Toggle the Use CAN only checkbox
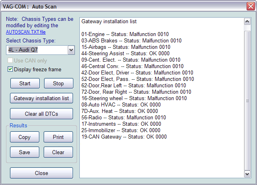This screenshot has width=257, height=185. coord(10,60)
